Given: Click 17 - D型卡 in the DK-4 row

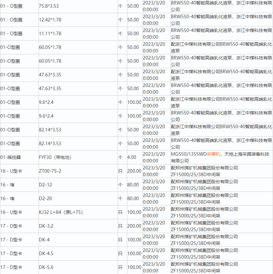Looking at the screenshot, I should [x=19, y=240].
